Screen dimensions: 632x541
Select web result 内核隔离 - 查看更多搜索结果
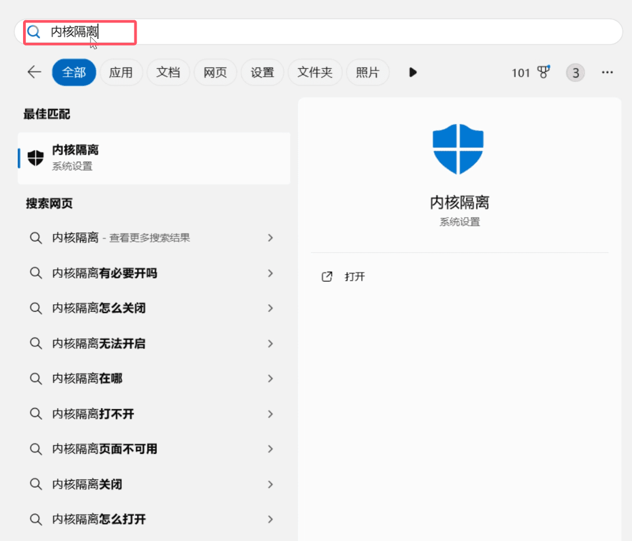pos(154,238)
